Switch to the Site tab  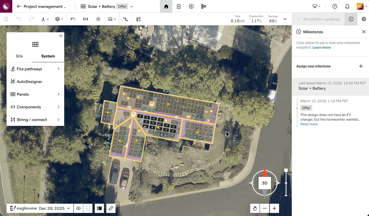pos(19,56)
